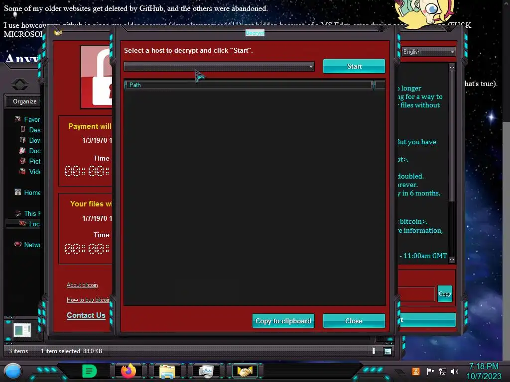Open the system monitor app on the taskbar

pyautogui.click(x=206, y=371)
